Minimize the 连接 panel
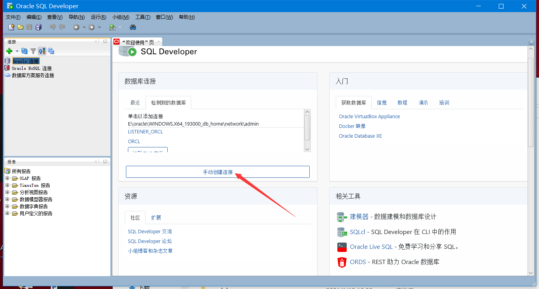The width and height of the screenshot is (539, 289). (105, 41)
